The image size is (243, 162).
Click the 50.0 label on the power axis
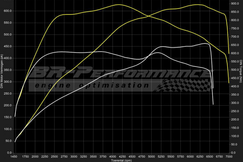9,141
